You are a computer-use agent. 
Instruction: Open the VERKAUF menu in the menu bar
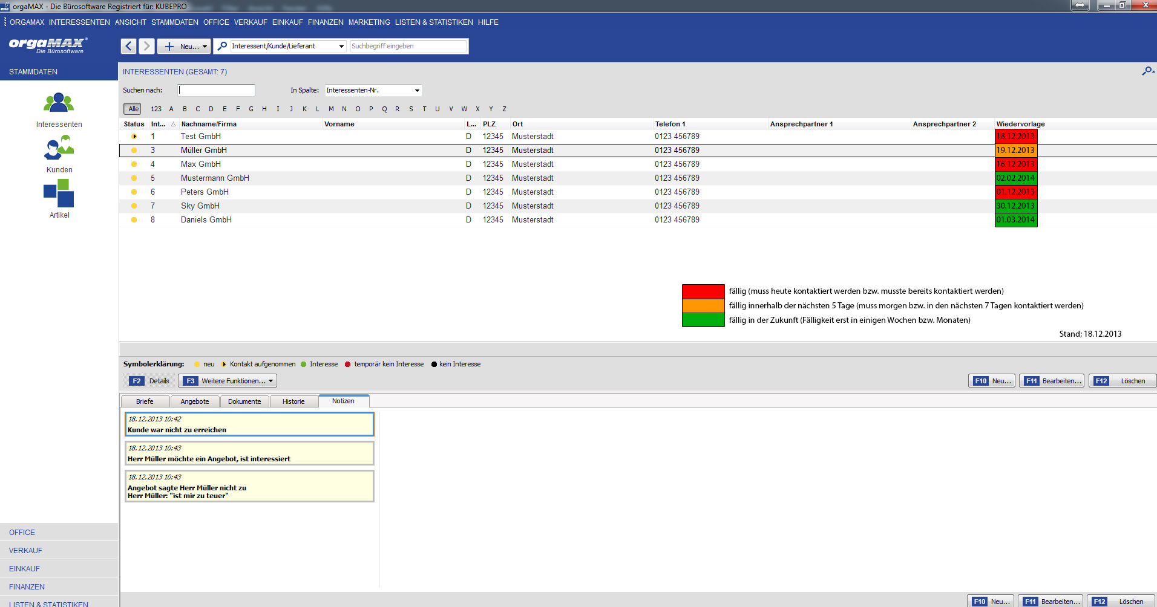251,22
